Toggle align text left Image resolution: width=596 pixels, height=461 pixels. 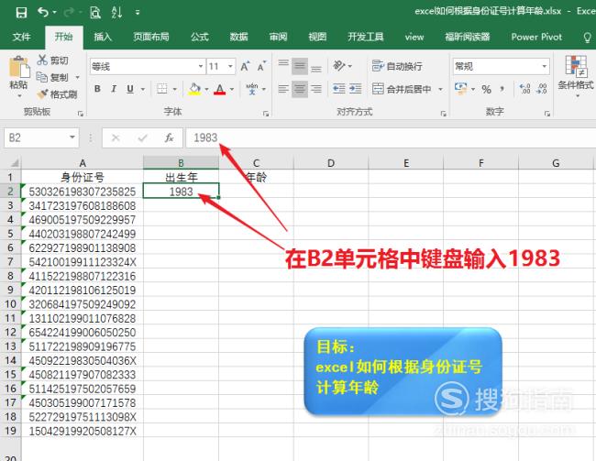pyautogui.click(x=283, y=89)
